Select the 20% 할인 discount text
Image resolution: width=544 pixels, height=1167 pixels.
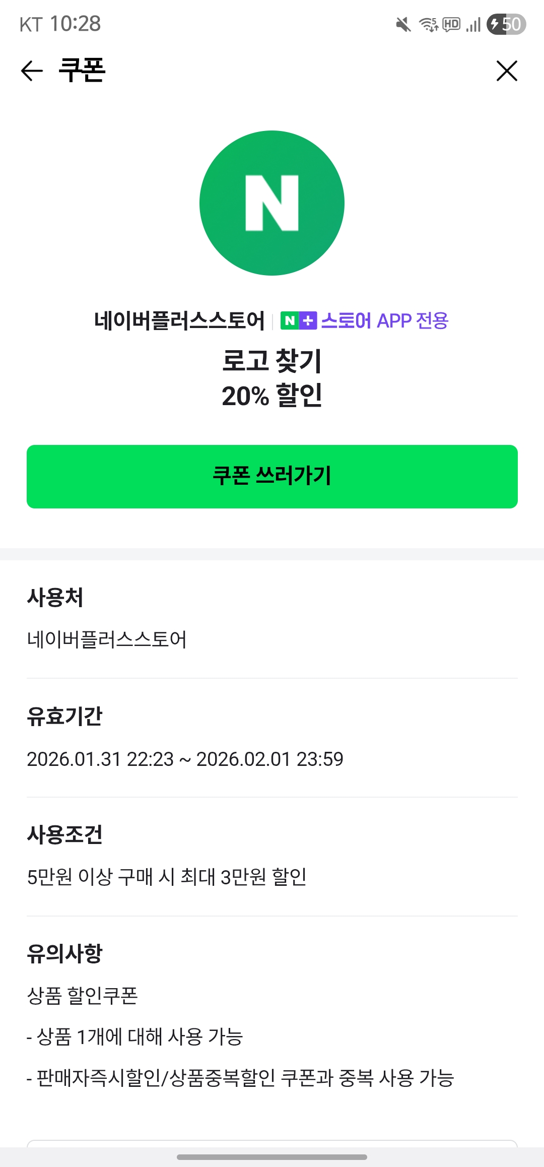coord(272,396)
